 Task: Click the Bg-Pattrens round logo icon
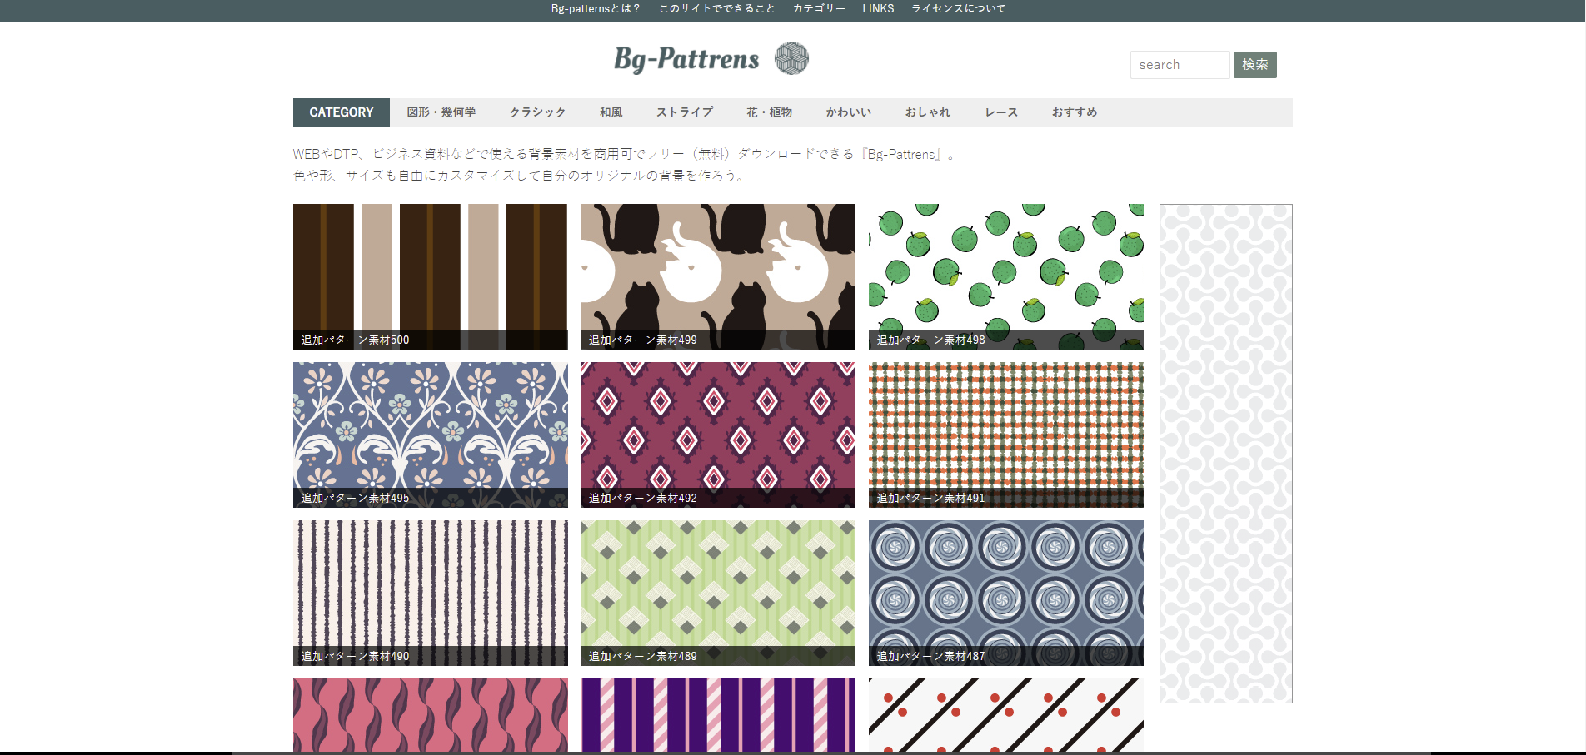tap(791, 58)
